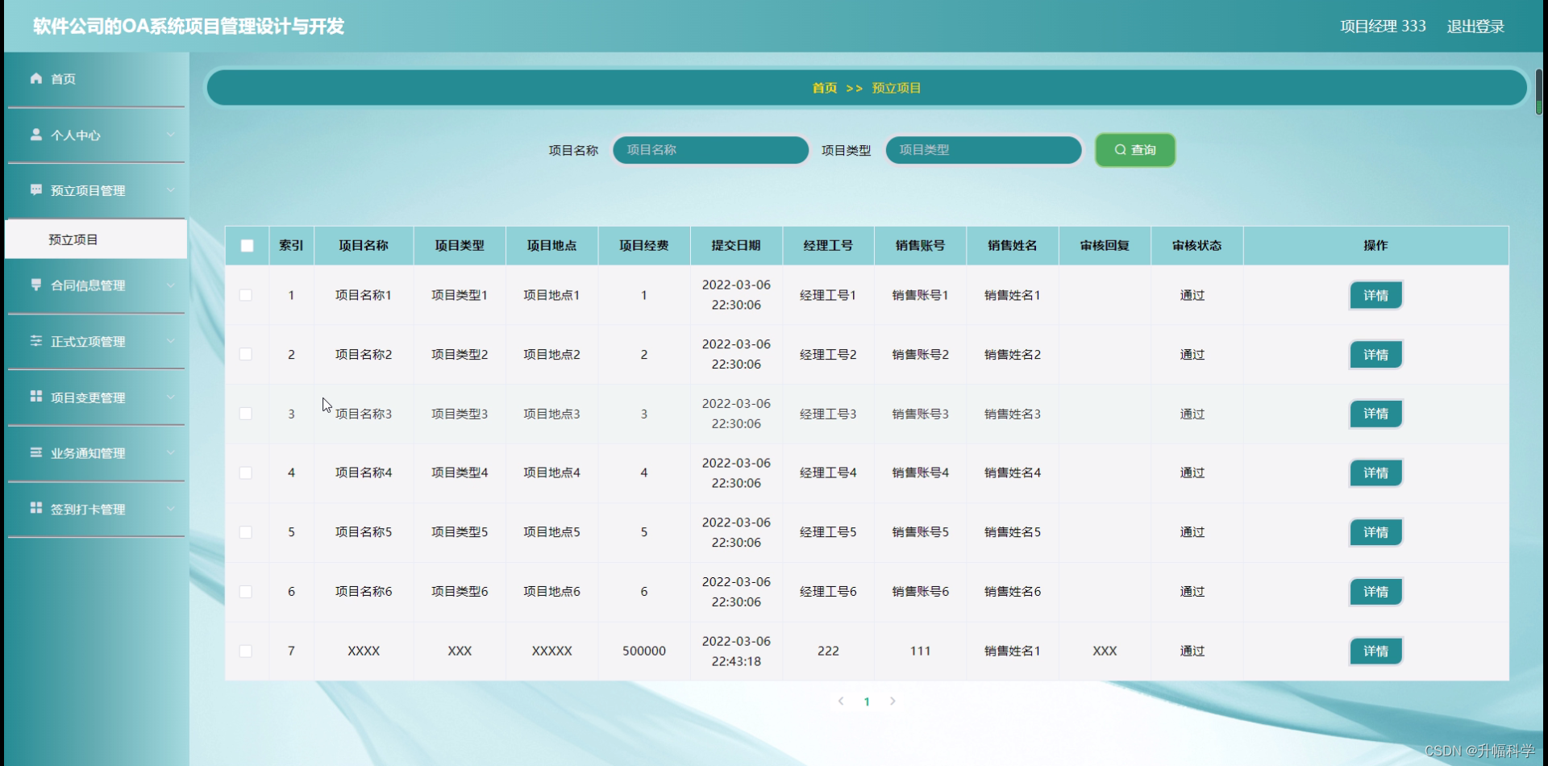
Task: Click the 预立项目管理 monitor icon
Action: coord(35,189)
